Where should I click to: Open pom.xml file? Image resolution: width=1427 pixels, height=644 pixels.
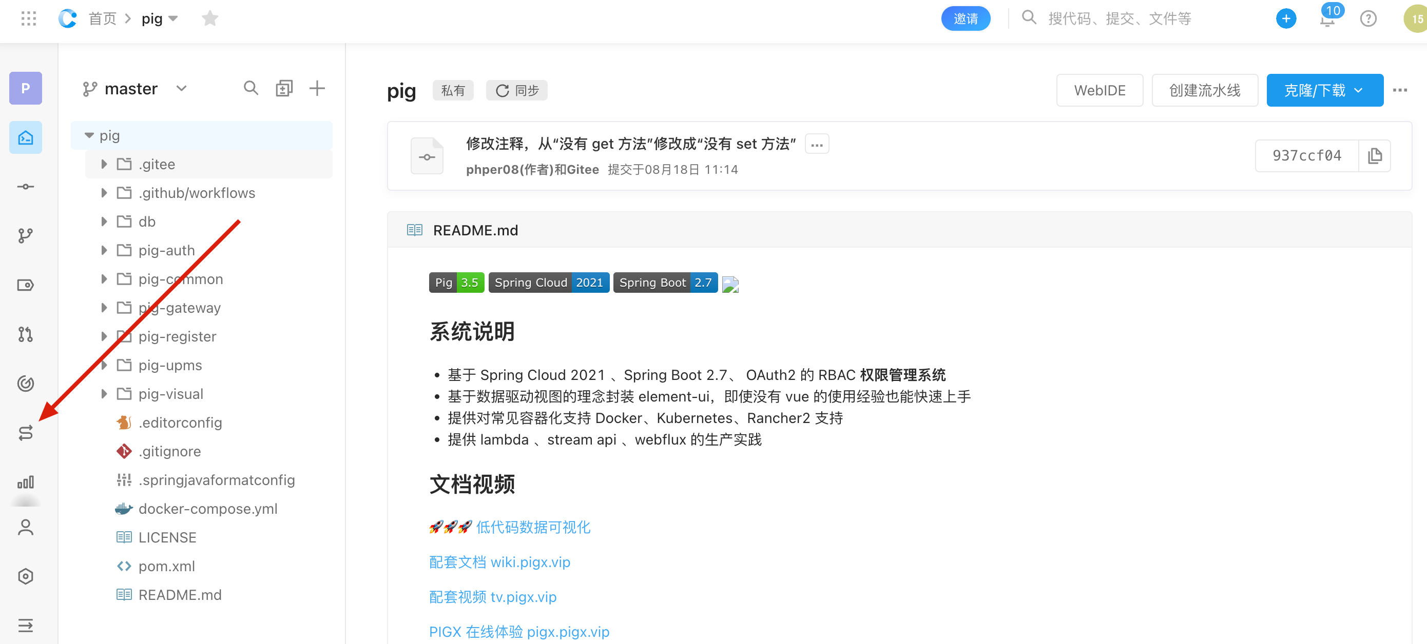(x=166, y=567)
